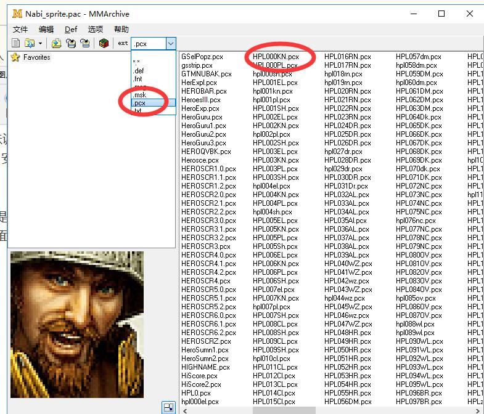The width and height of the screenshot is (484, 414).
Task: Click the Open archive folder icon
Action: point(30,43)
